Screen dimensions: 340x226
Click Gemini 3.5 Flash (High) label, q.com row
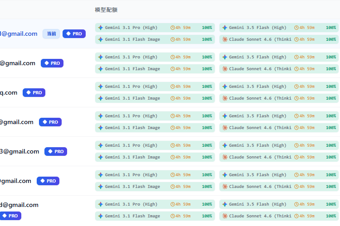coord(257,87)
